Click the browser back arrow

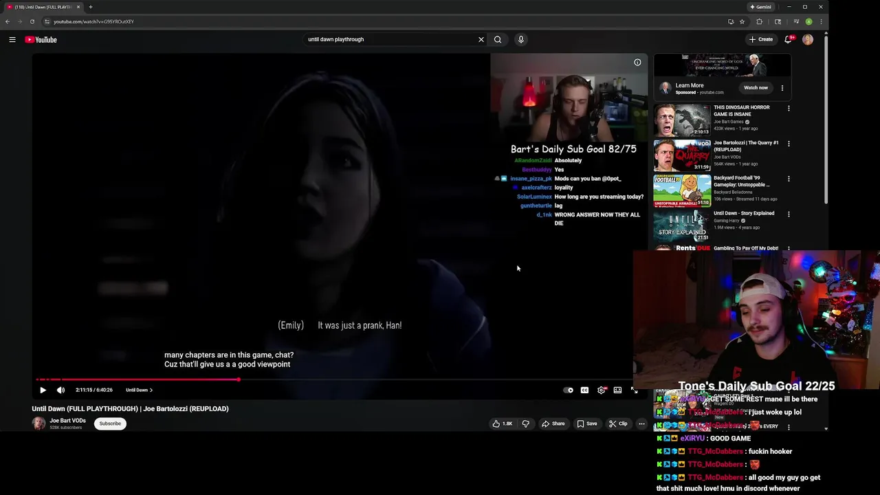8,21
